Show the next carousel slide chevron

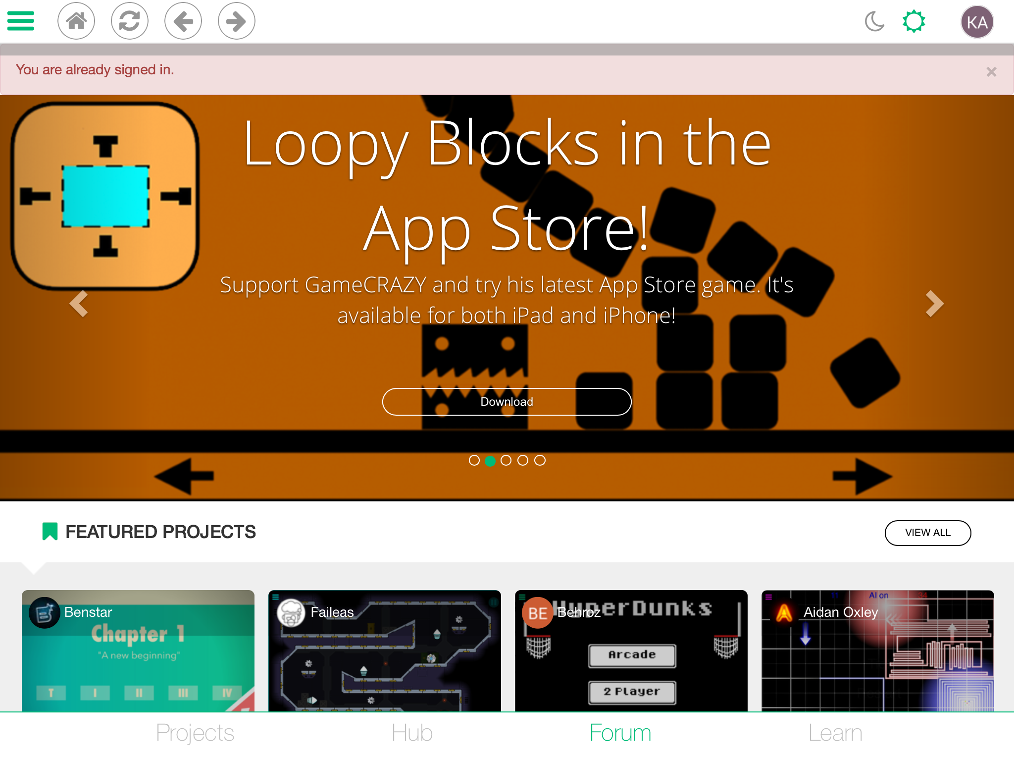coord(935,303)
